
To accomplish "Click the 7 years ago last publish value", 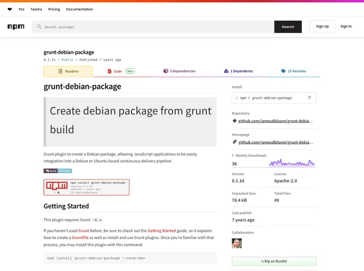I will 243,220.
